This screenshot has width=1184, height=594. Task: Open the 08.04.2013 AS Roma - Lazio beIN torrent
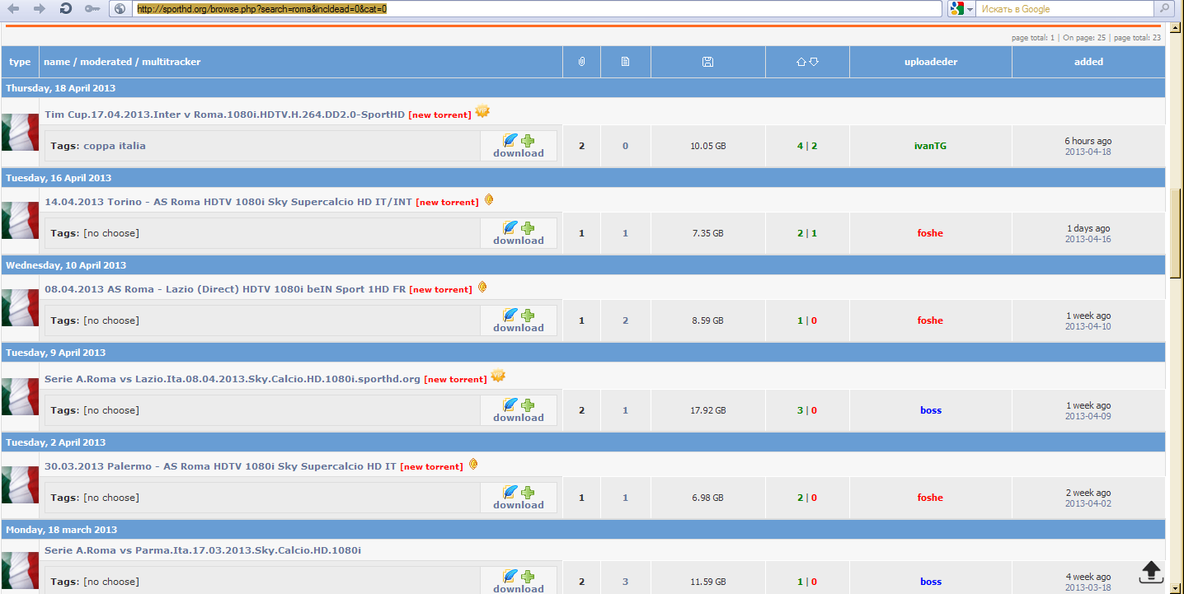click(x=225, y=289)
